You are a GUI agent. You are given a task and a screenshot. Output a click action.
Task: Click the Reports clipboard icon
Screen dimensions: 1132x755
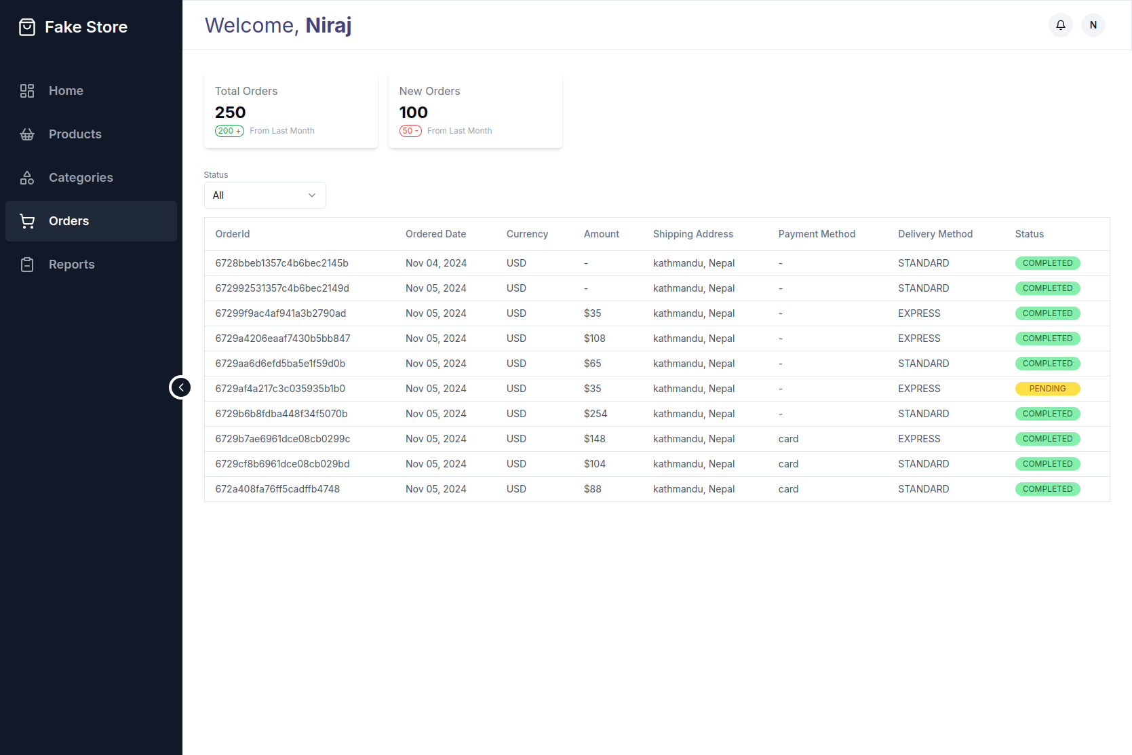27,265
